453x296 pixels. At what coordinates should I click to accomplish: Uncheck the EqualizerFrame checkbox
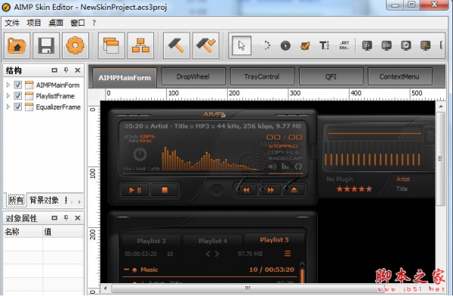click(18, 107)
